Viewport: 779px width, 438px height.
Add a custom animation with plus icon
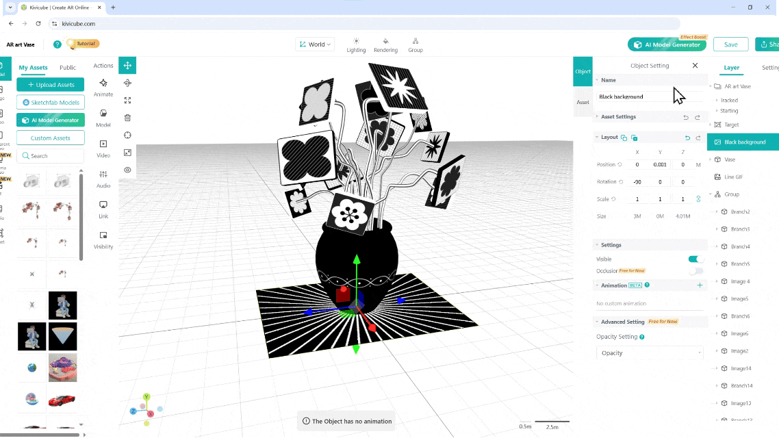click(700, 285)
